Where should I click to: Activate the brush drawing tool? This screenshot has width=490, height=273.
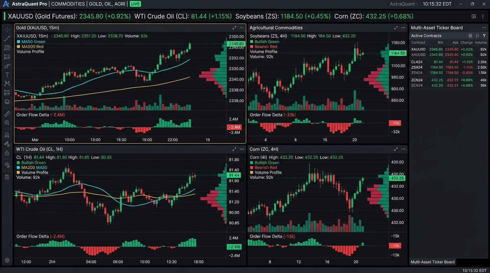pyautogui.click(x=7, y=66)
